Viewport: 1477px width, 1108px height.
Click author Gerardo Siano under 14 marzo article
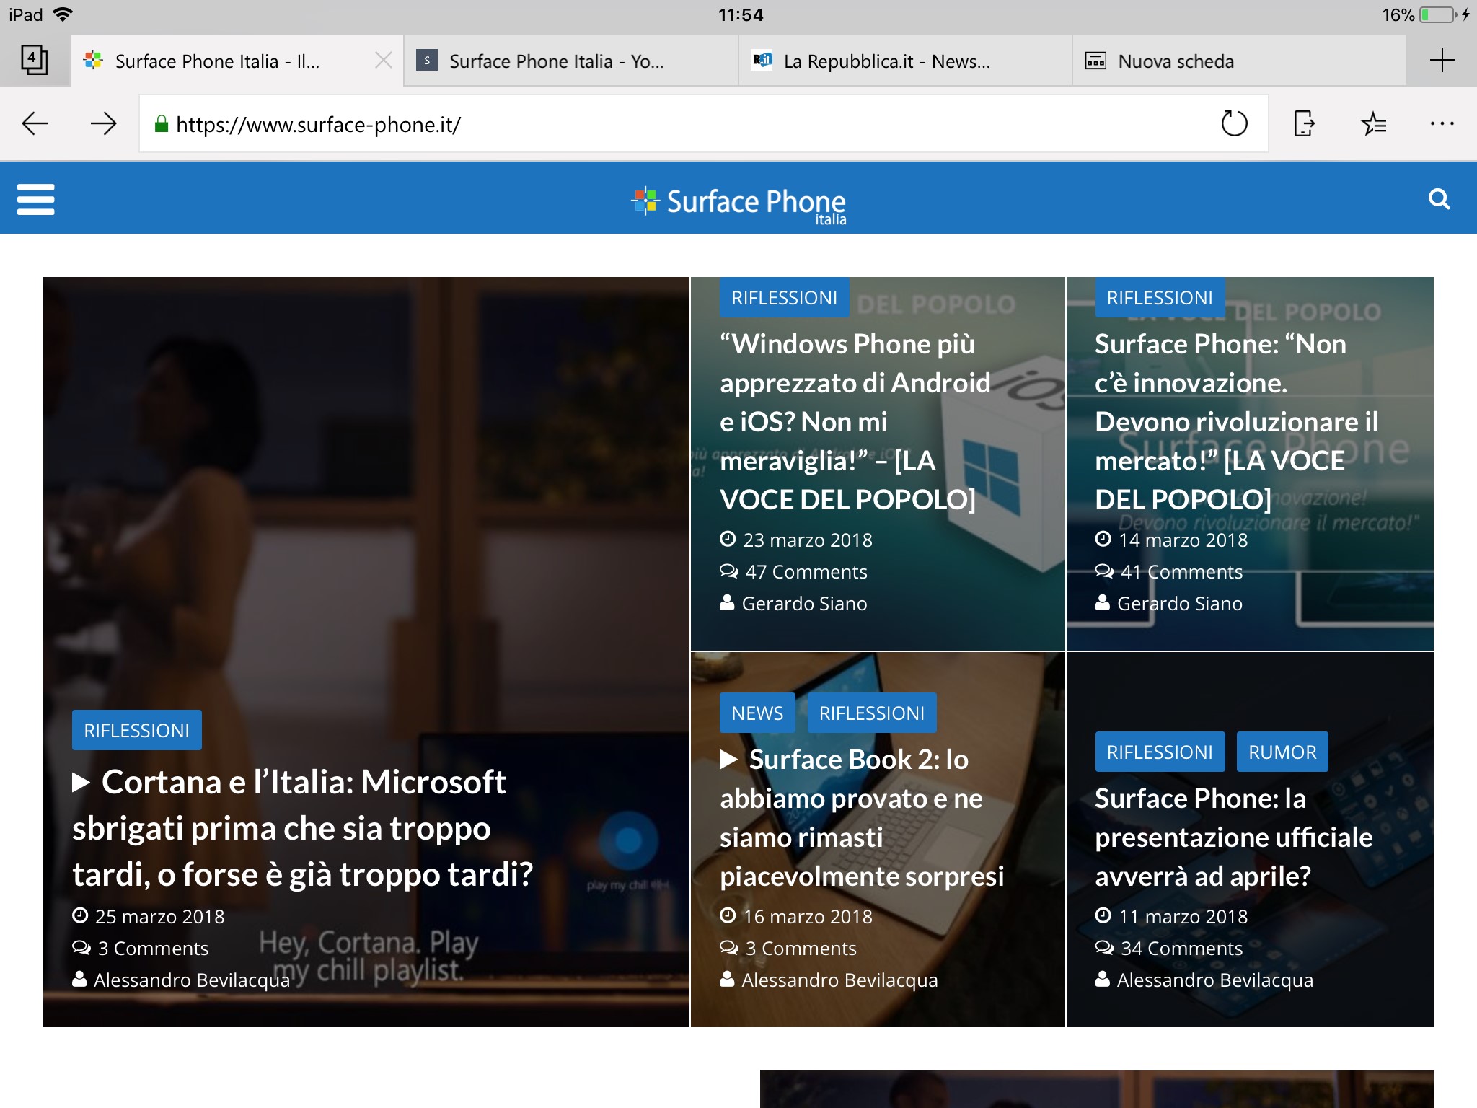[1179, 604]
